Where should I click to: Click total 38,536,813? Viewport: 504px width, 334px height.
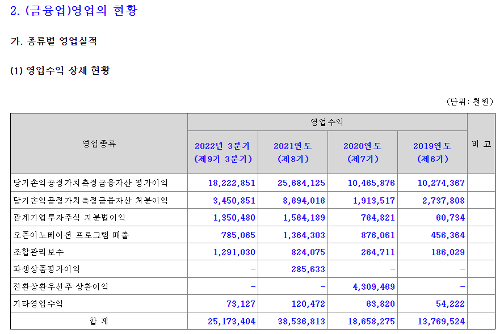(x=301, y=322)
